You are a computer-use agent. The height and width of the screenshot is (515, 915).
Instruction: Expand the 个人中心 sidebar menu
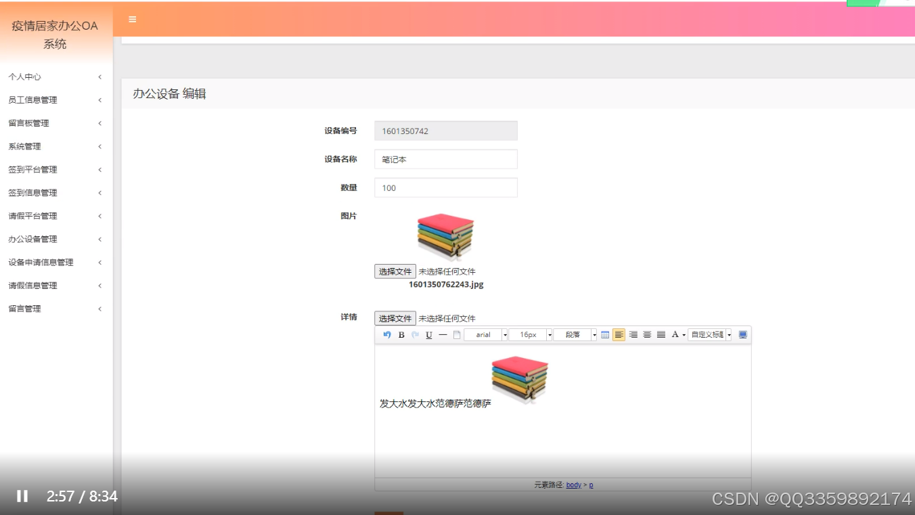click(x=56, y=77)
